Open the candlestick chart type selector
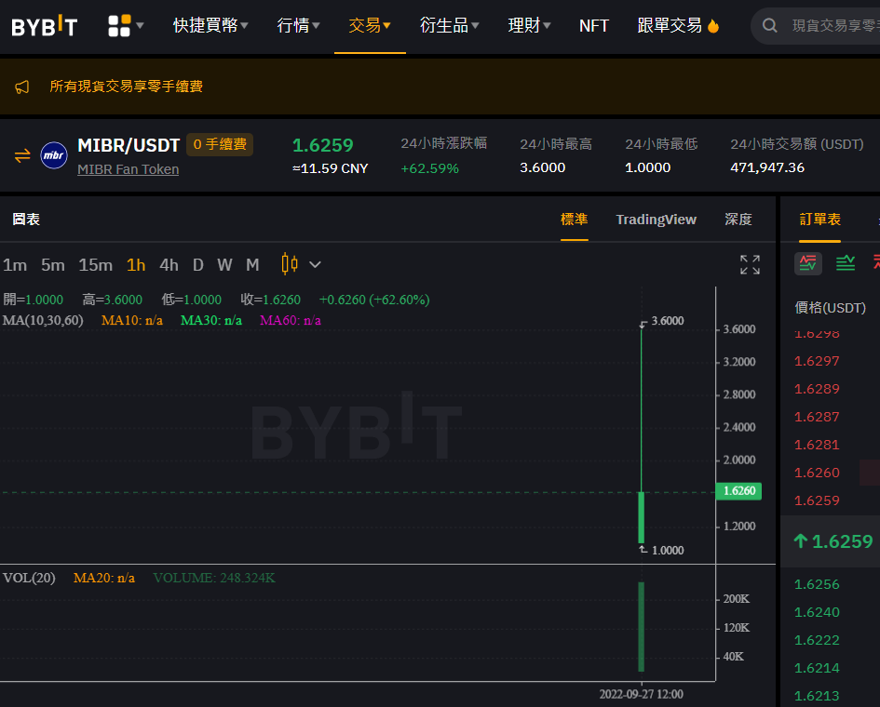 click(x=290, y=264)
